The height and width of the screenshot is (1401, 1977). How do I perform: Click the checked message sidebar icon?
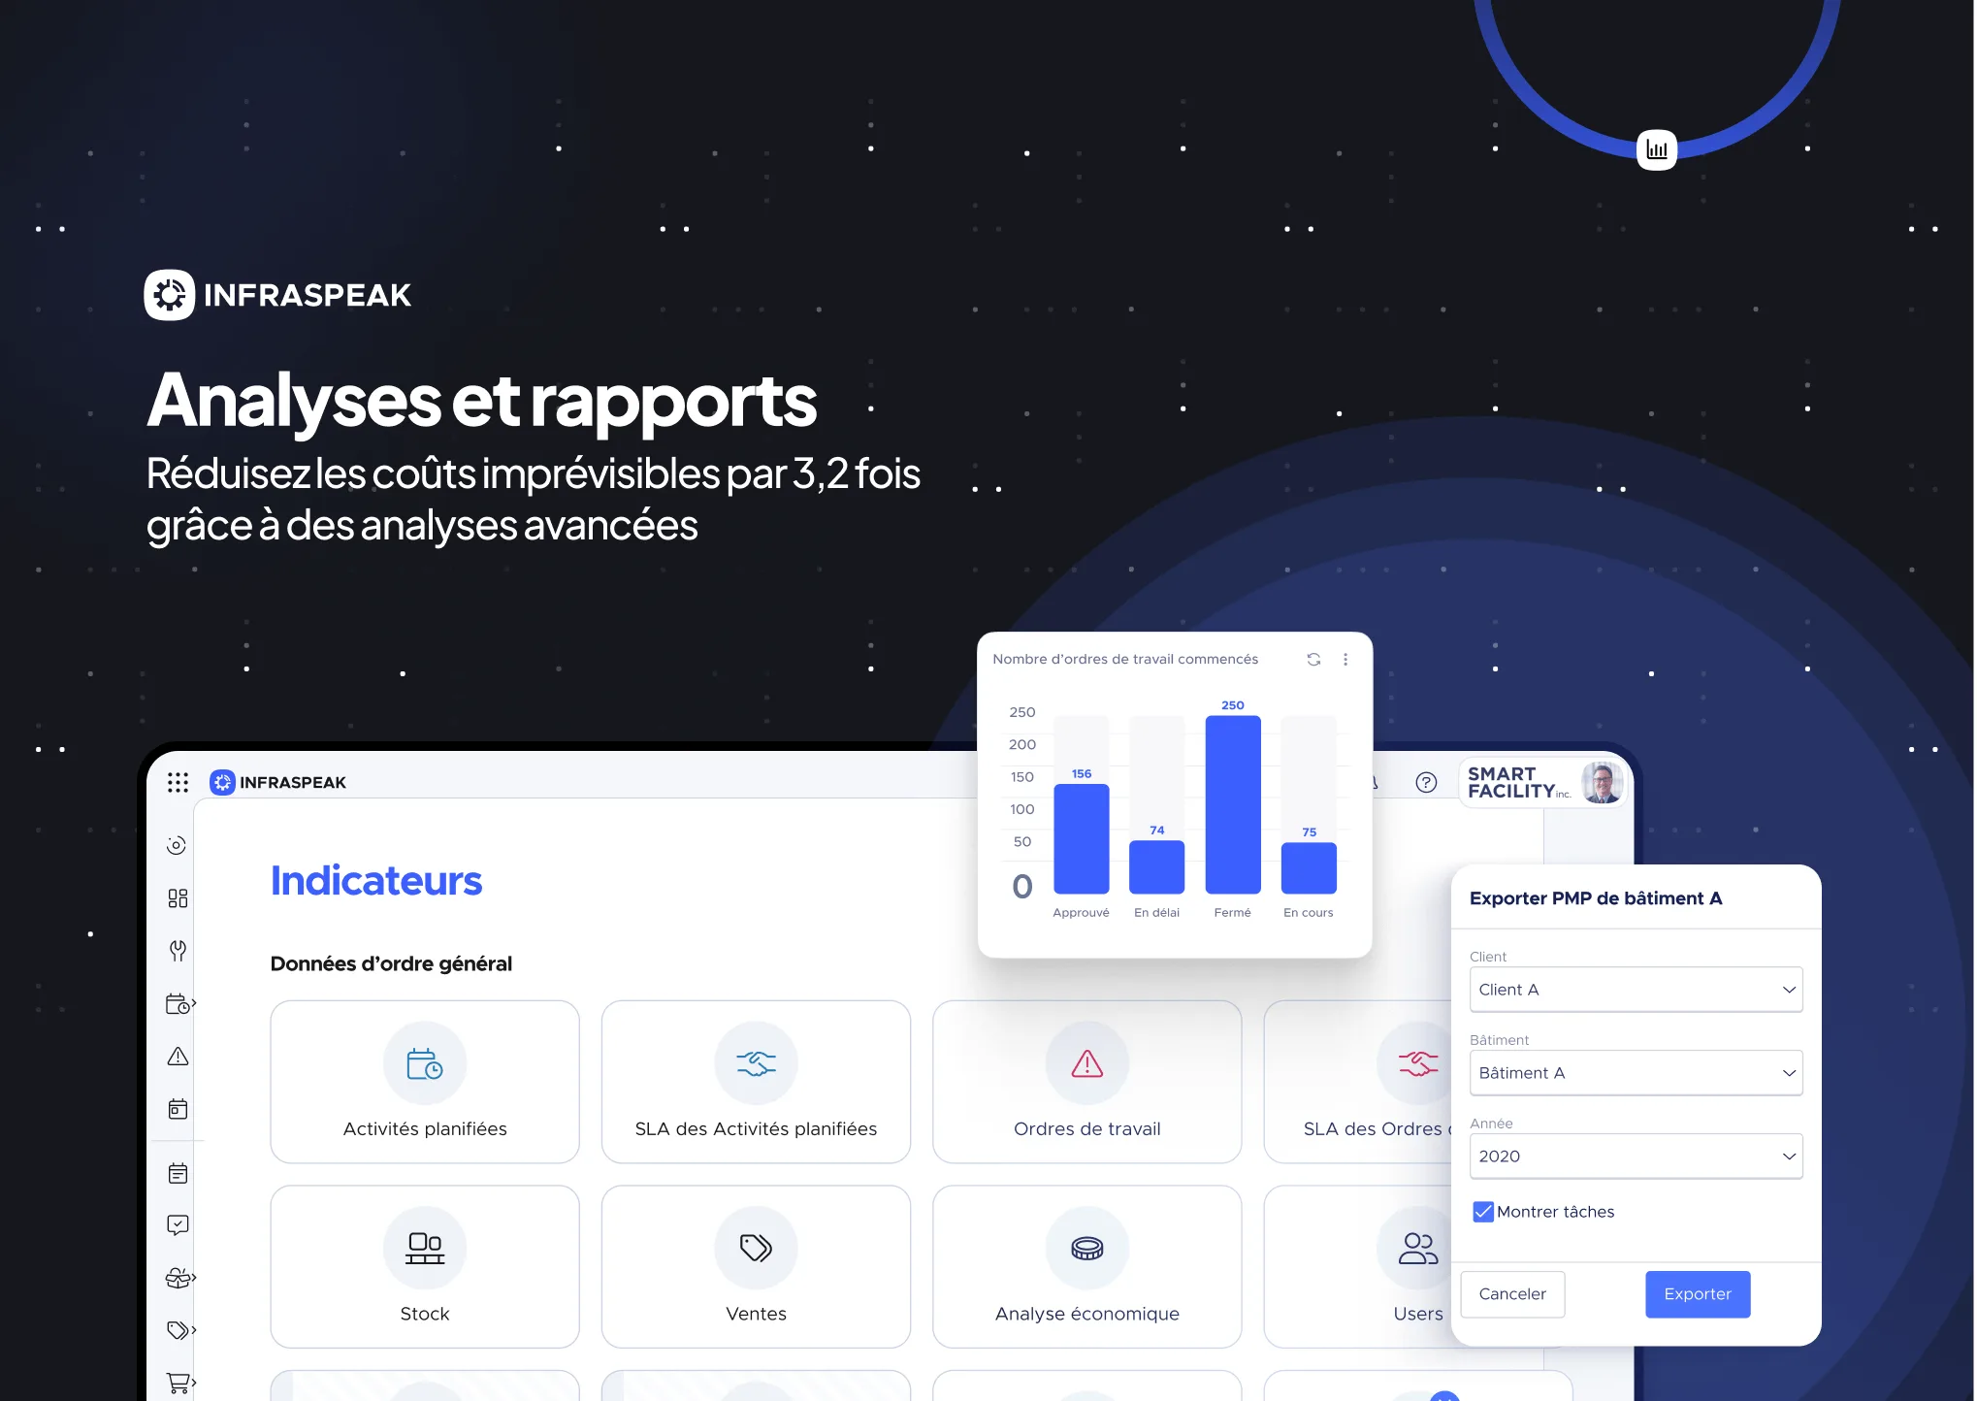pos(178,1225)
